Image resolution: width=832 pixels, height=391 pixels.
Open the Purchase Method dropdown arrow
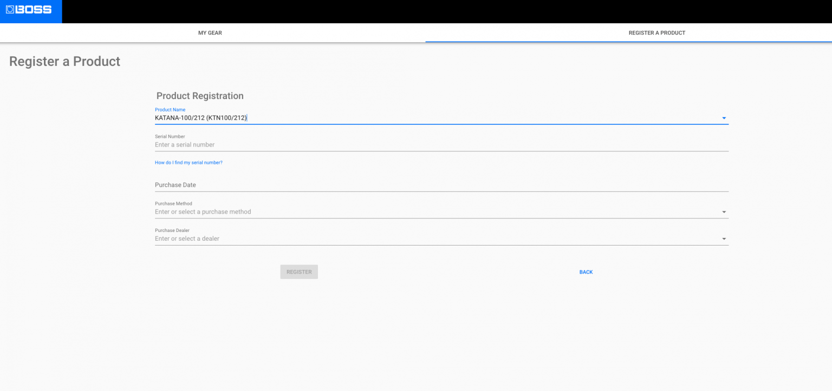(724, 213)
